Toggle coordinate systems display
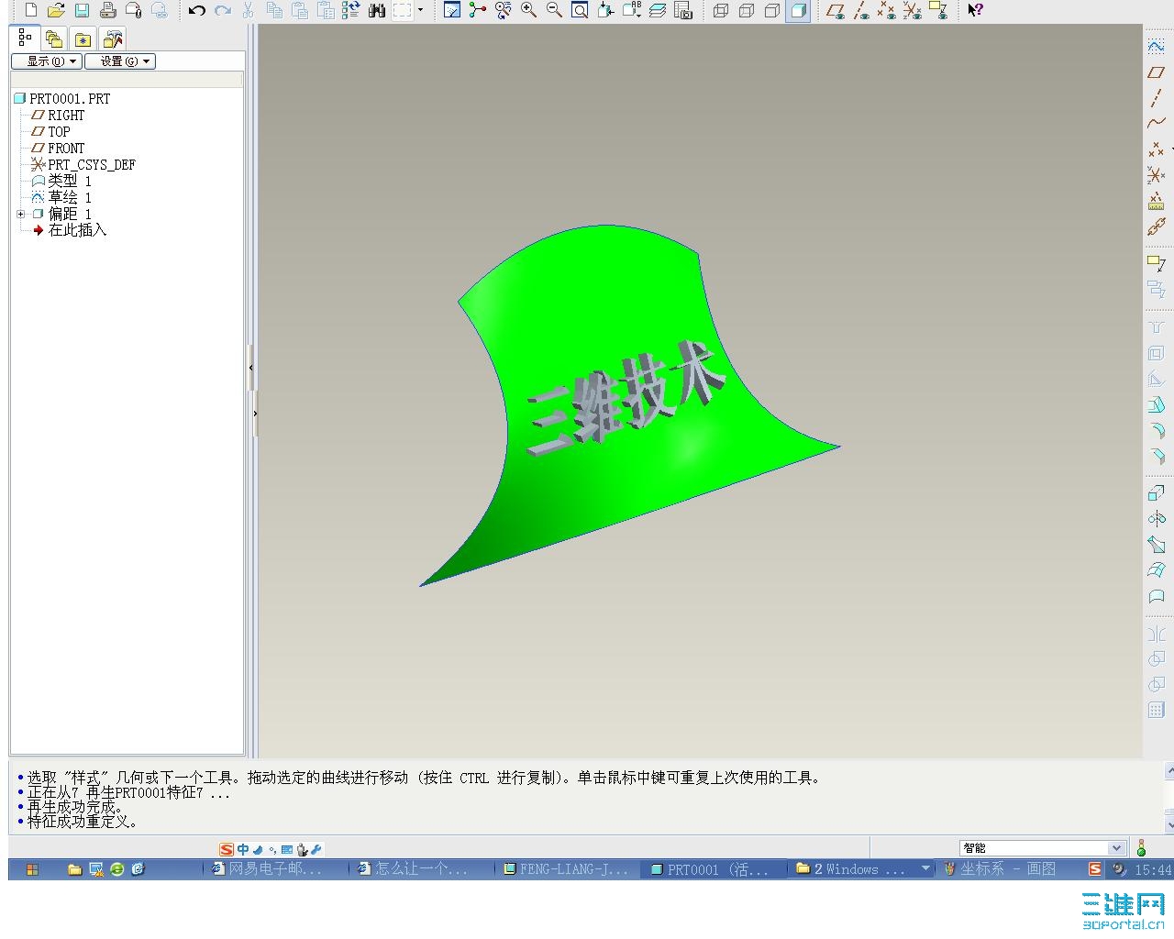This screenshot has width=1174, height=939. (912, 10)
